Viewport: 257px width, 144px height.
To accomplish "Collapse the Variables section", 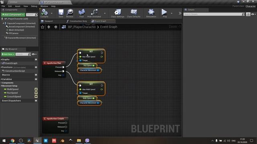I will click(x=1, y=79).
